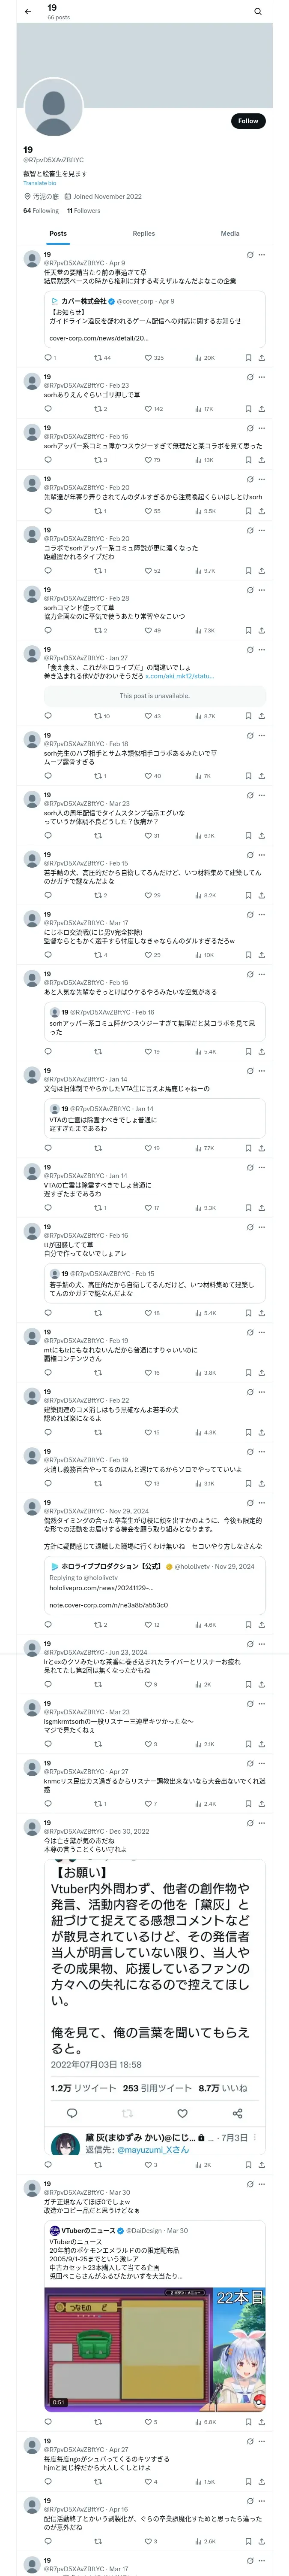Click the Follow button

click(247, 121)
